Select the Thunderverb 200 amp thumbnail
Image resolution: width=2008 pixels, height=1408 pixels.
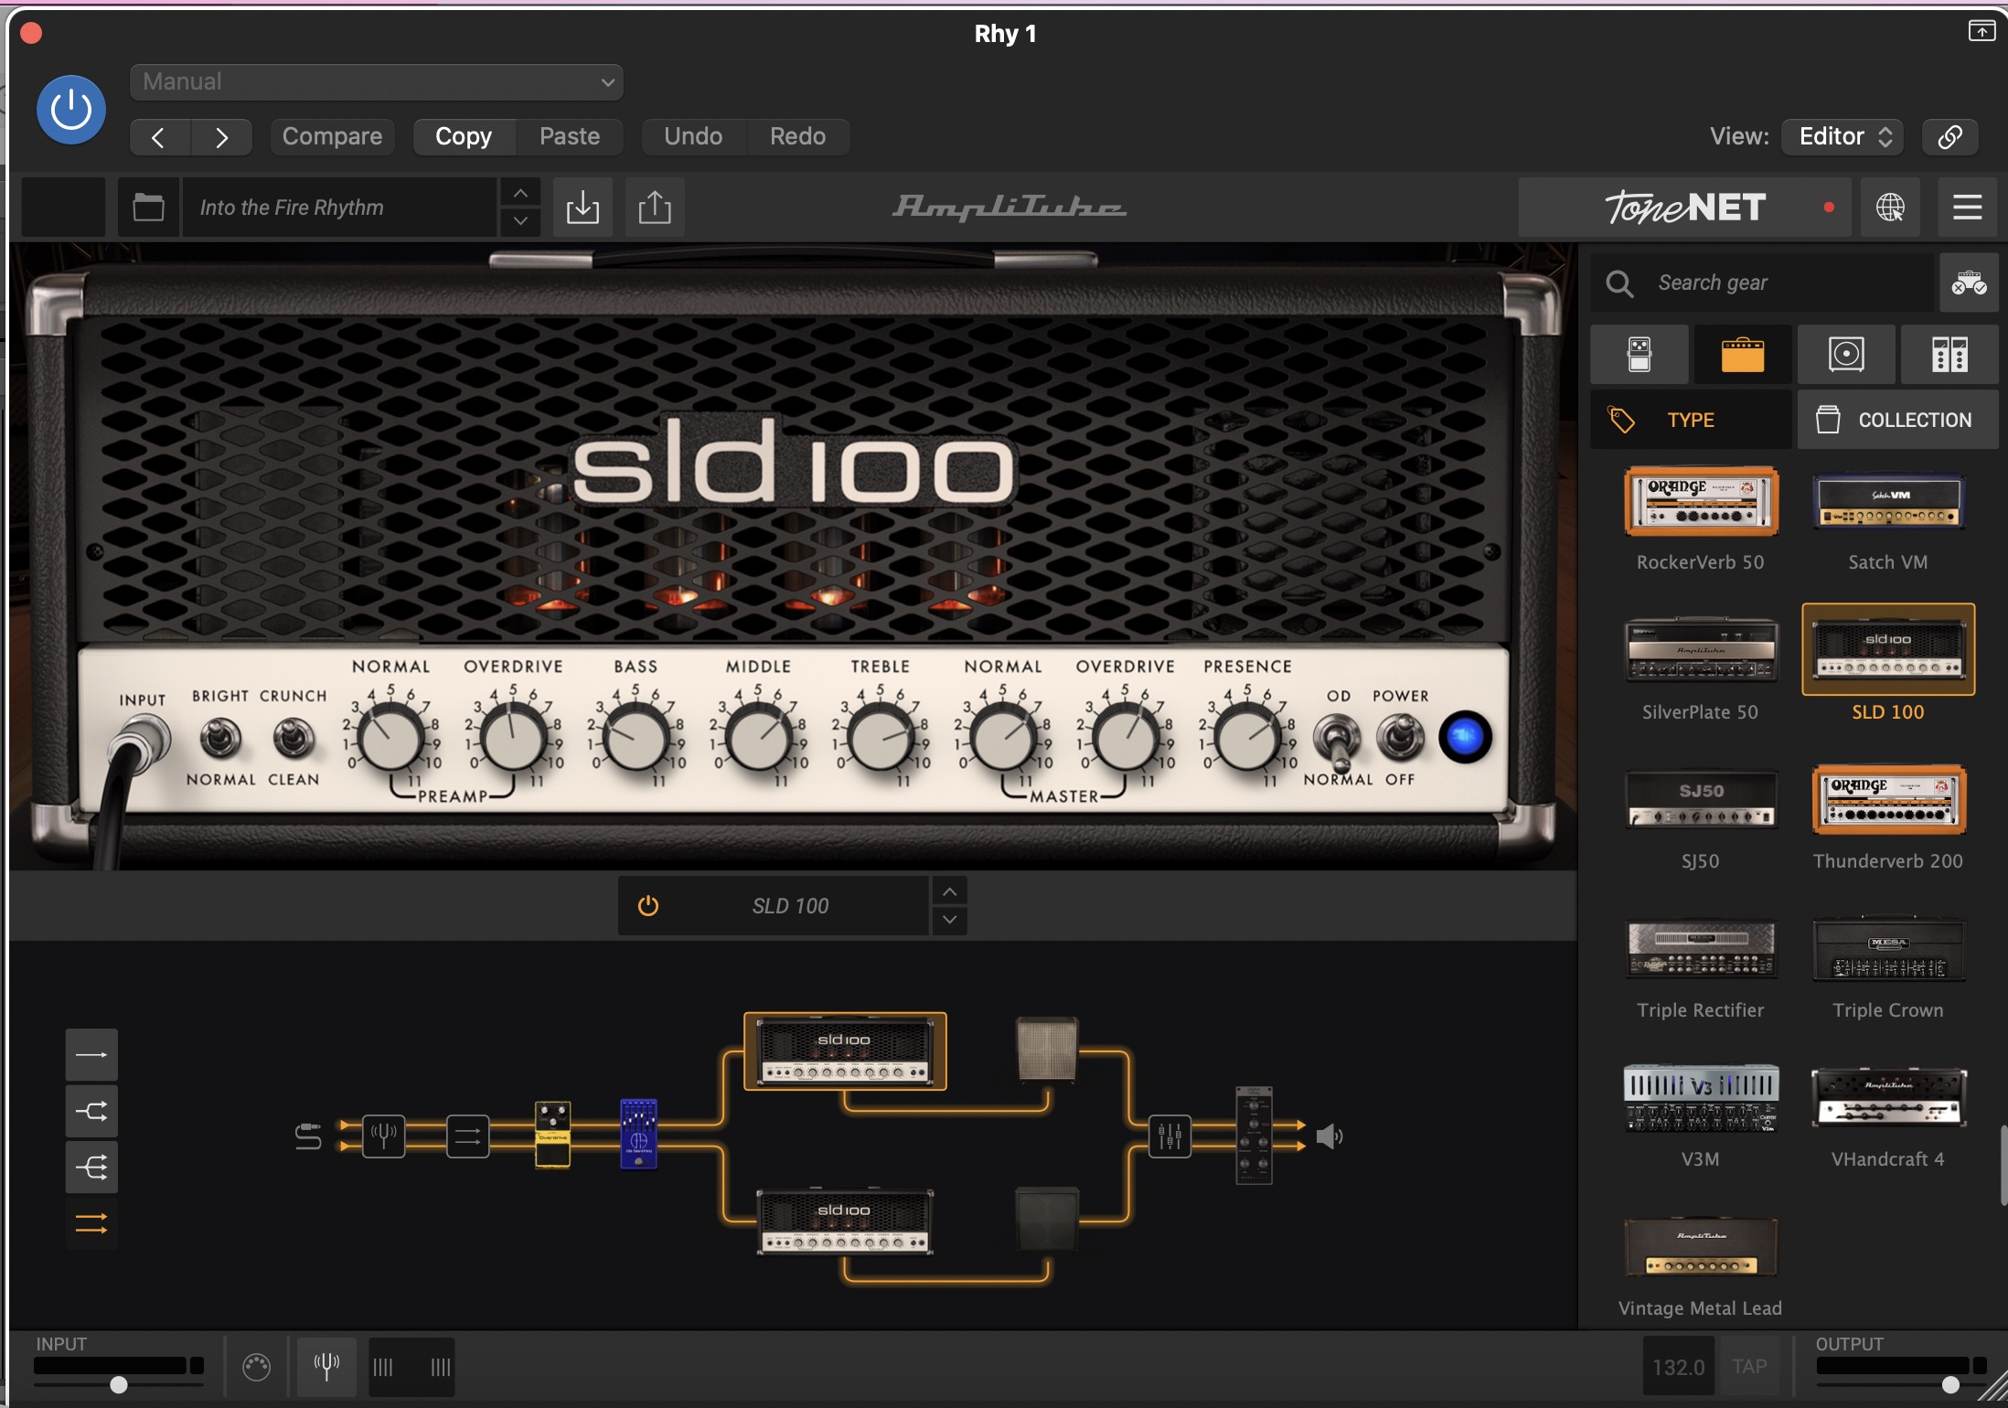(1888, 800)
